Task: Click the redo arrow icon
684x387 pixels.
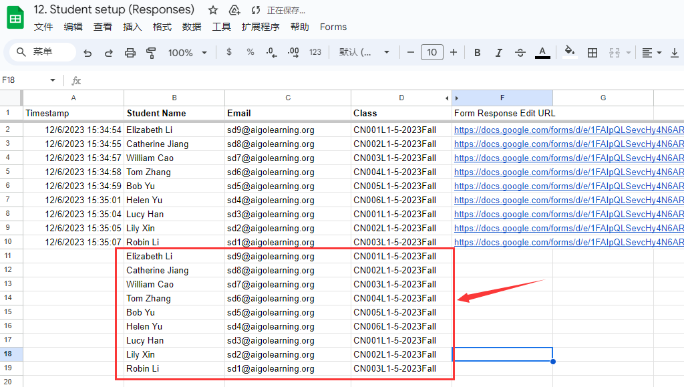Action: [108, 53]
